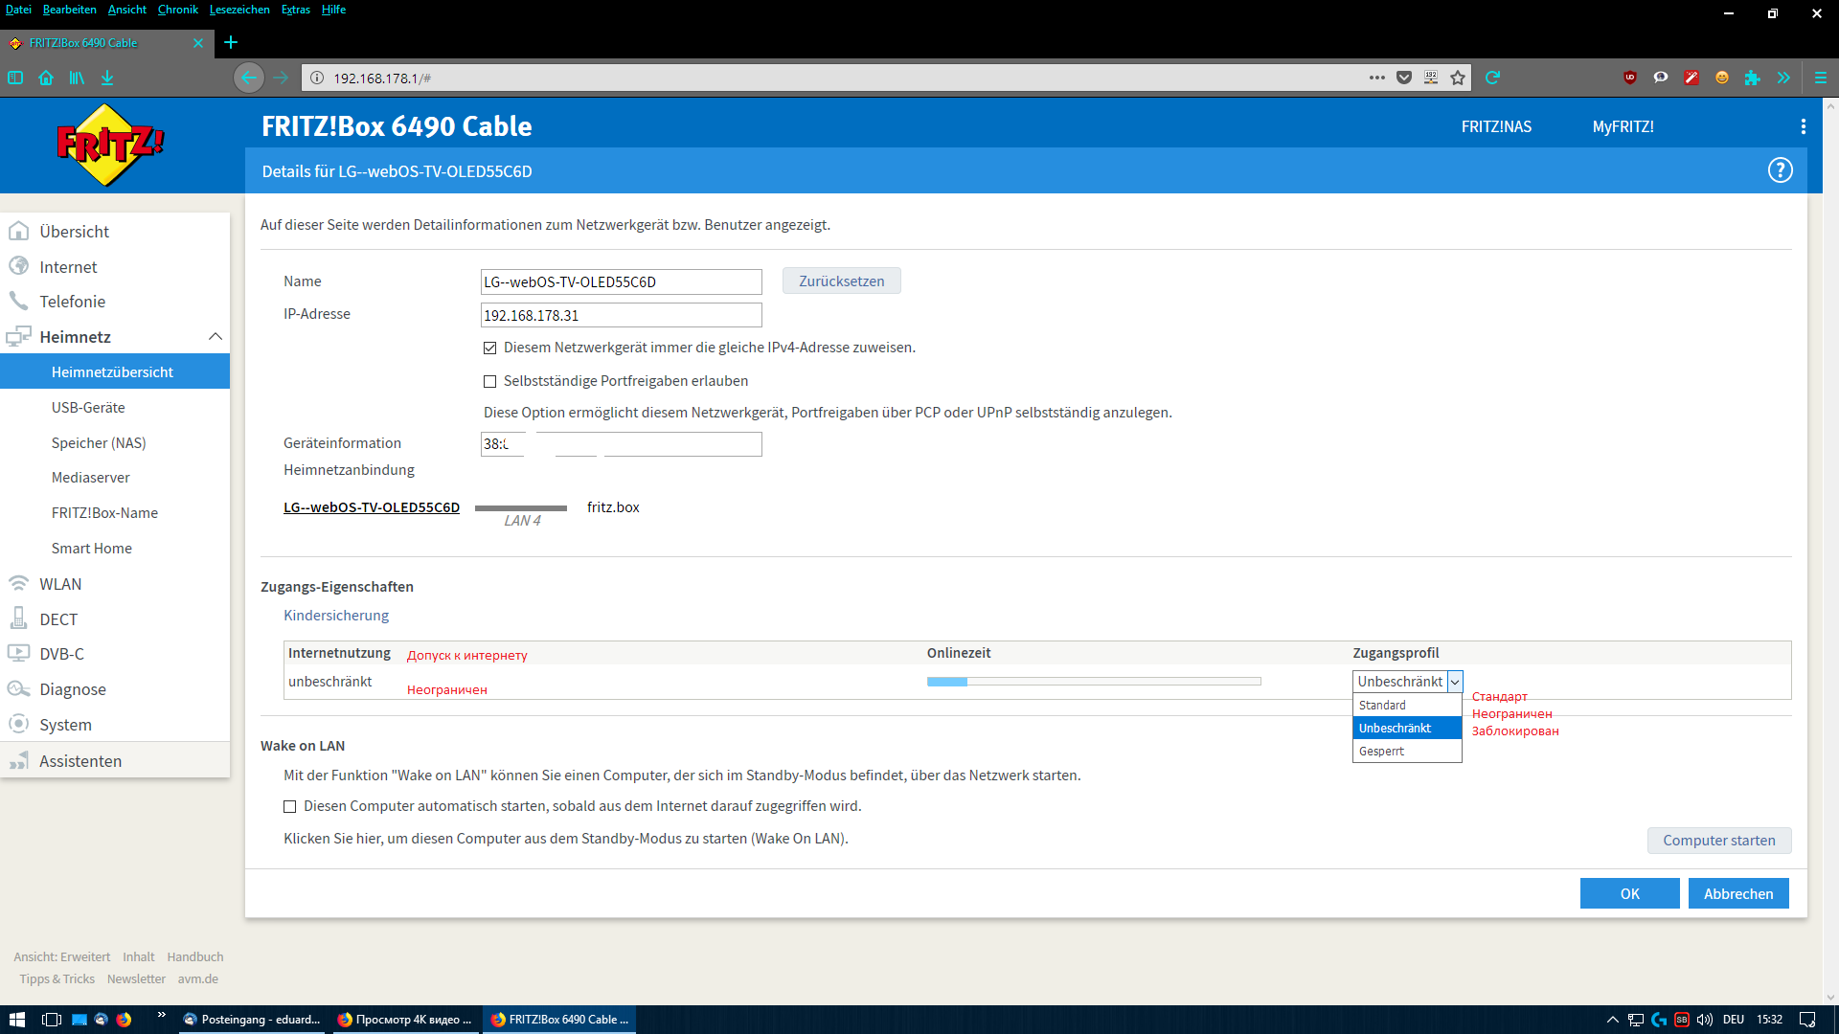Open the Firefox hamburger menu
The height and width of the screenshot is (1034, 1839).
coord(1820,78)
